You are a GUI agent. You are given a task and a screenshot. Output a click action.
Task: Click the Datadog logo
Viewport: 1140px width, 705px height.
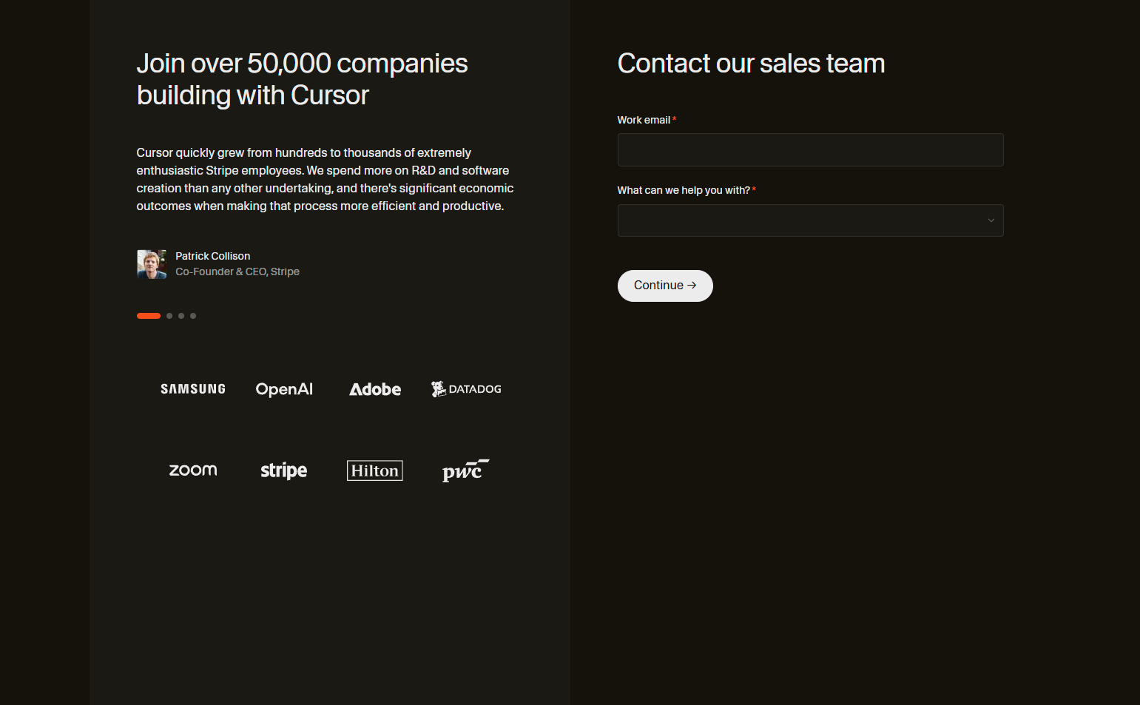tap(466, 388)
